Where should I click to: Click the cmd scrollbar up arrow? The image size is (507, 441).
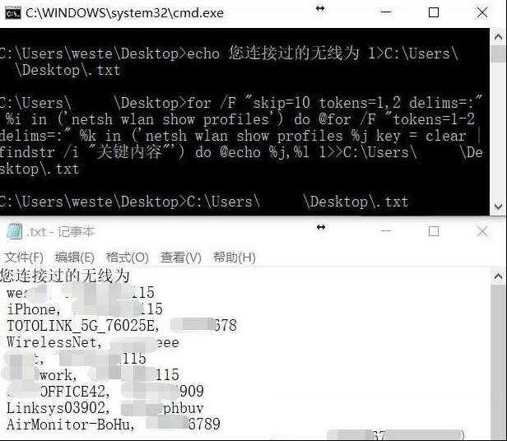(x=498, y=37)
